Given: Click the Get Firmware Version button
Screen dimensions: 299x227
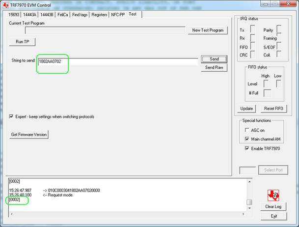Looking at the screenshot, I should point(29,135).
